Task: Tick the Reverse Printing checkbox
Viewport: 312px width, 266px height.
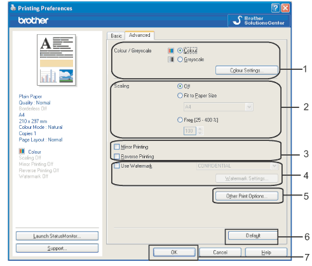Action: pos(117,156)
